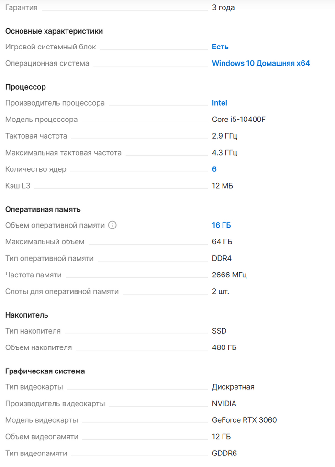Open the 16 ГБ memory link
Viewport: 335px width, 467px height.
222,225
